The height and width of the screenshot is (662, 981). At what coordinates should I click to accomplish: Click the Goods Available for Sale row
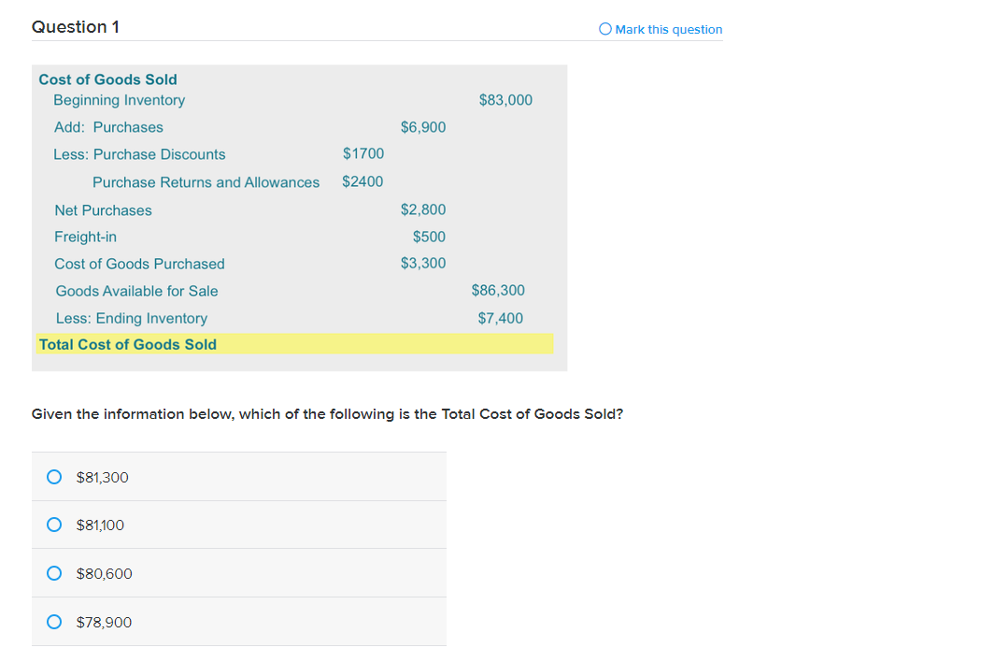[x=135, y=291]
